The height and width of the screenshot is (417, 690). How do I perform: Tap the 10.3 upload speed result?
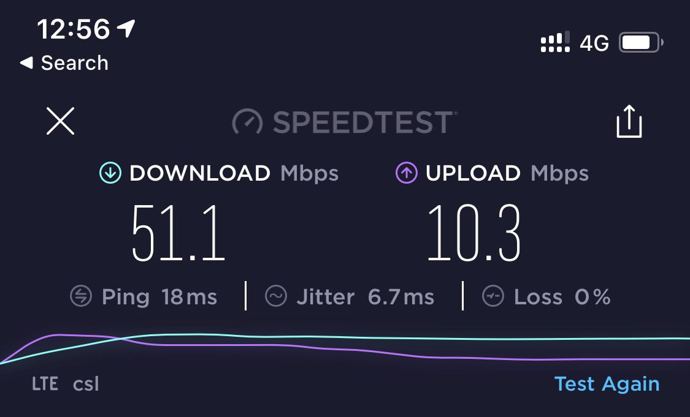(x=474, y=233)
